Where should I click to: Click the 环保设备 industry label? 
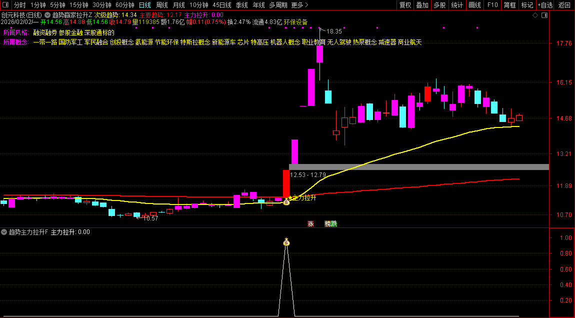295,22
